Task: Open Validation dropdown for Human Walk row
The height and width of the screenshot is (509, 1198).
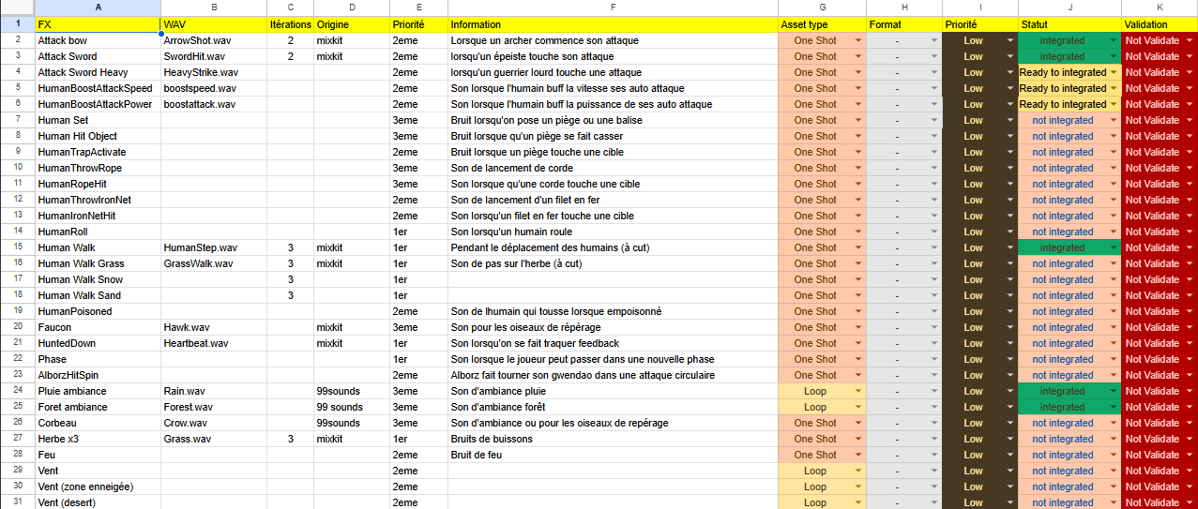Action: [1190, 247]
